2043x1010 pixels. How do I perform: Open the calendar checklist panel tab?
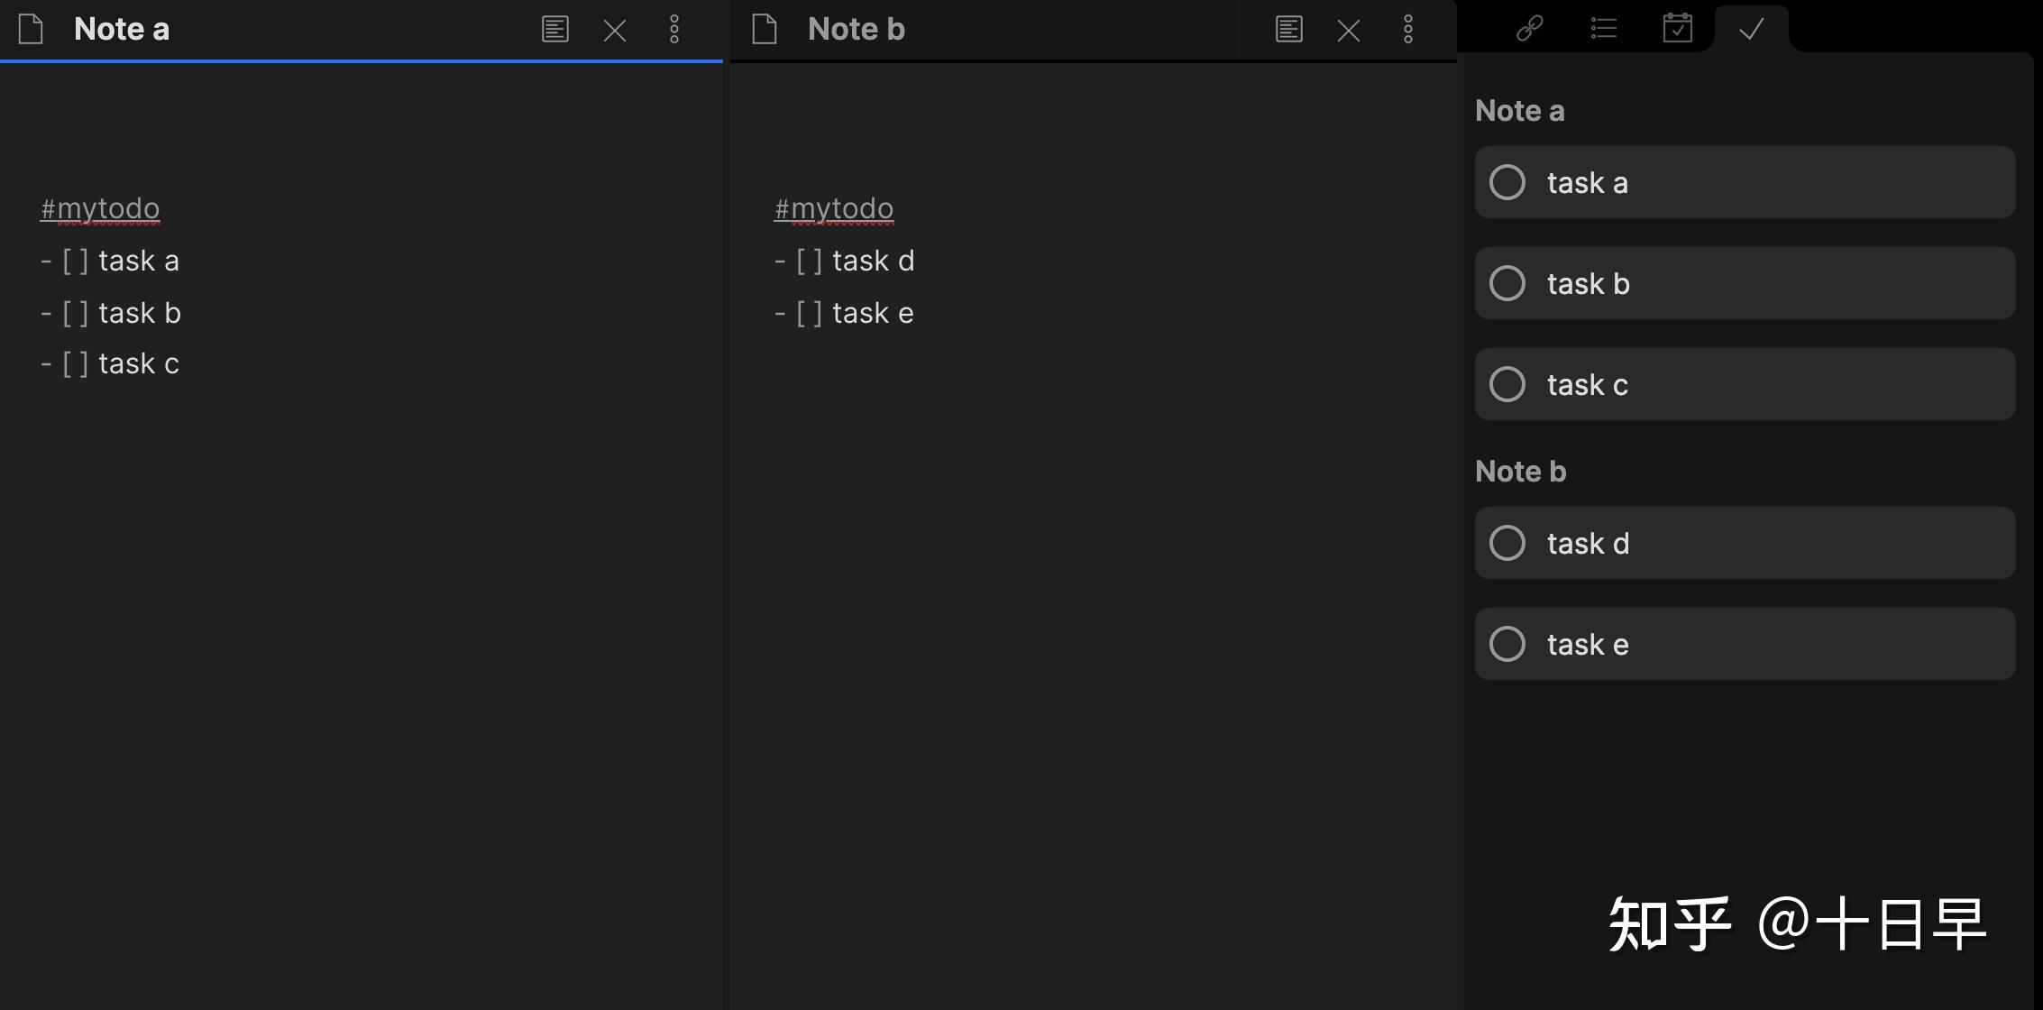pyautogui.click(x=1677, y=28)
